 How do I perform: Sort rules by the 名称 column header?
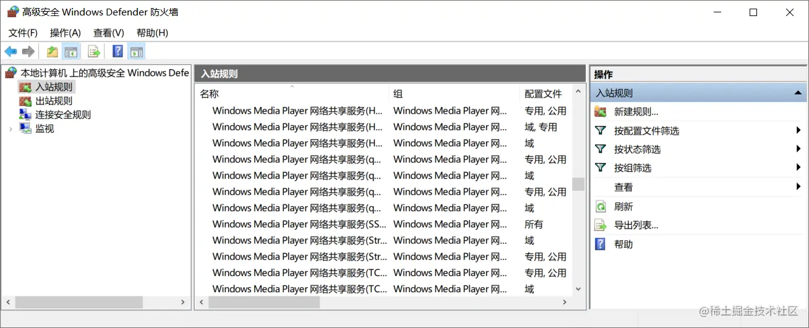[292, 94]
